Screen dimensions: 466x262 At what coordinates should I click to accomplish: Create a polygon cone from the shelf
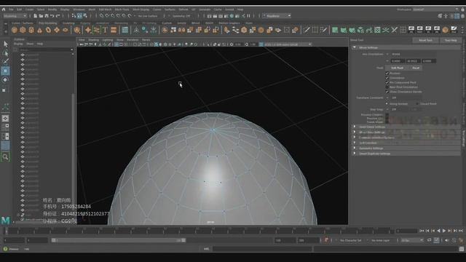click(40, 30)
